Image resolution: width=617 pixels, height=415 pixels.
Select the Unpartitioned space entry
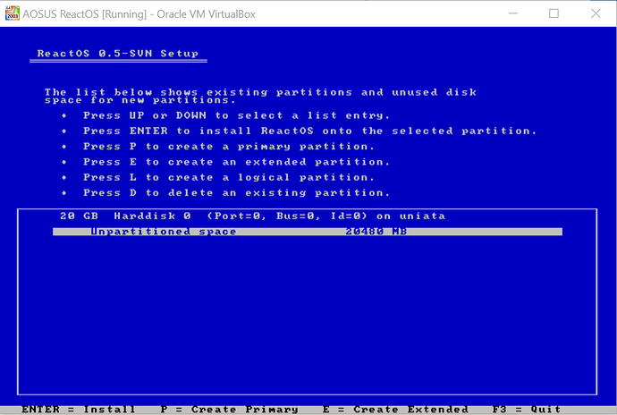[x=164, y=232]
